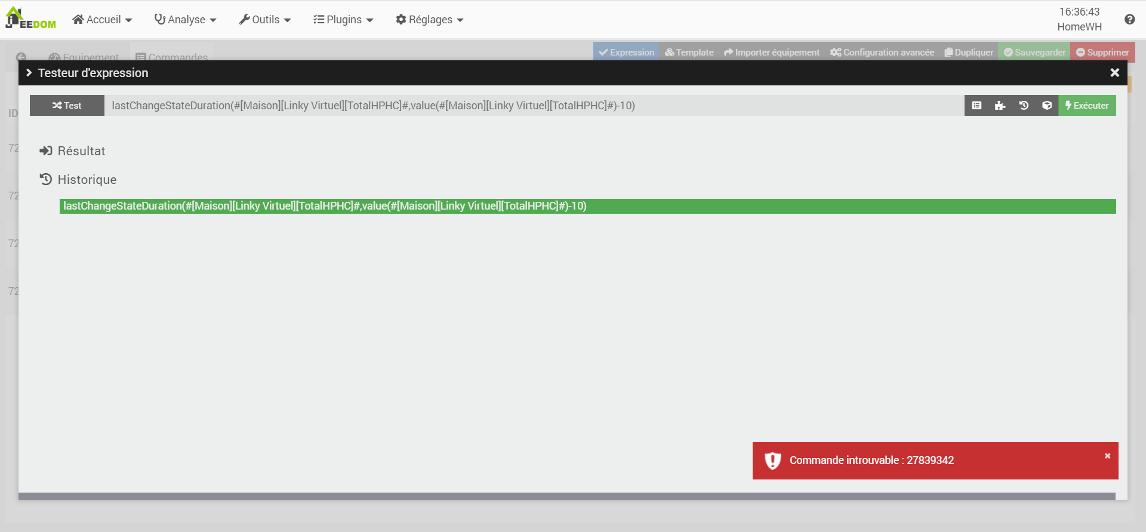Open Configuration avancée in background toolbar

pos(882,53)
